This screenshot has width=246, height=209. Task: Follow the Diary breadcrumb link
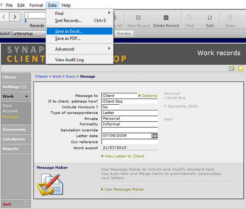click(71, 76)
